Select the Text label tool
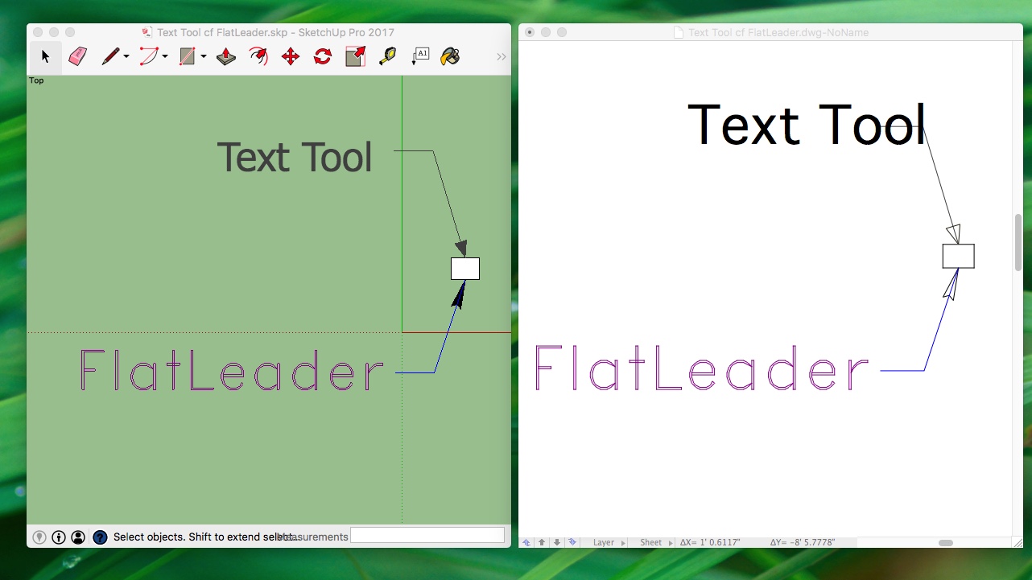 [420, 56]
